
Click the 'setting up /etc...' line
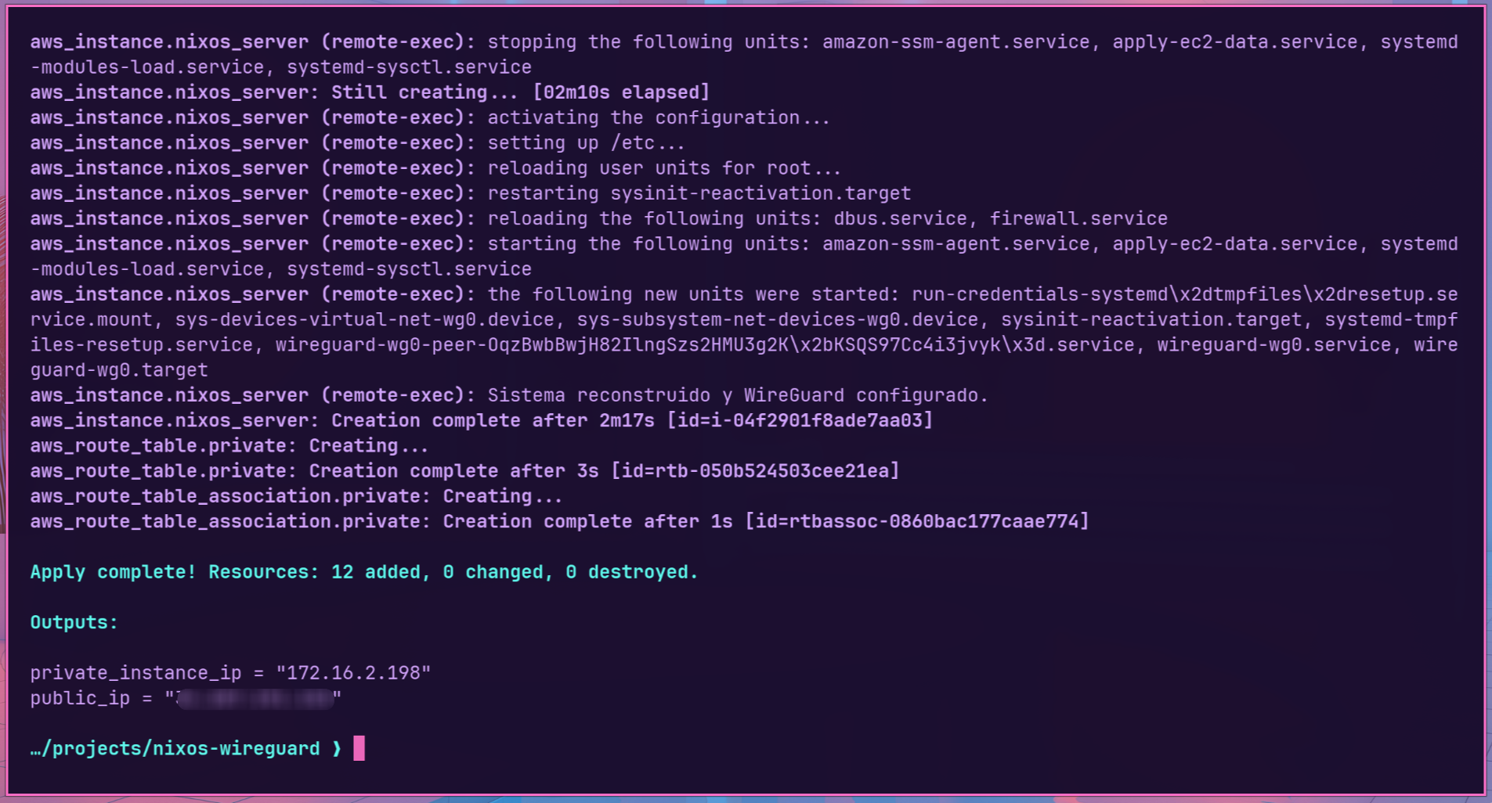coord(586,143)
